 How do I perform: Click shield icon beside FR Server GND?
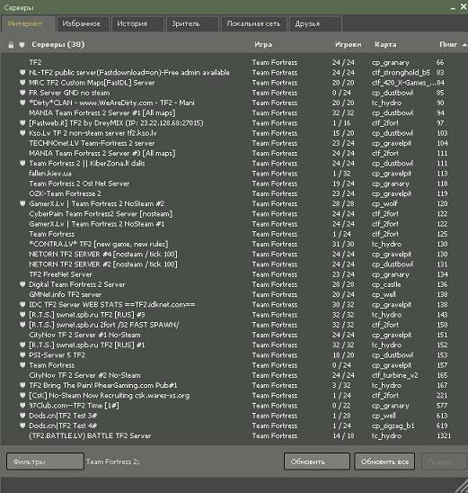tap(22, 93)
